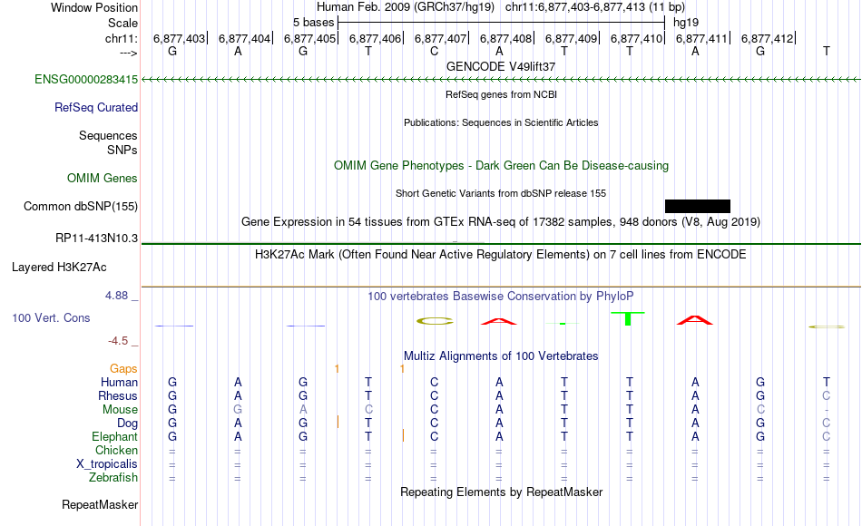Click the 6,877,403 ruler coordinate
This screenshot has height=526, width=862.
[180, 38]
